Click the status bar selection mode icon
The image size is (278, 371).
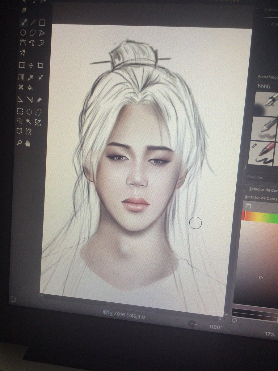pos(13,299)
